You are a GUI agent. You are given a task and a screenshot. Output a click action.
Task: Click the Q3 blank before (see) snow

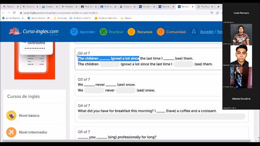(x=126, y=90)
